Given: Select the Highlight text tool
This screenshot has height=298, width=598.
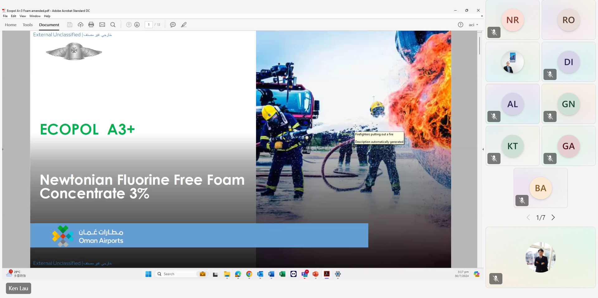Looking at the screenshot, I should click(184, 25).
